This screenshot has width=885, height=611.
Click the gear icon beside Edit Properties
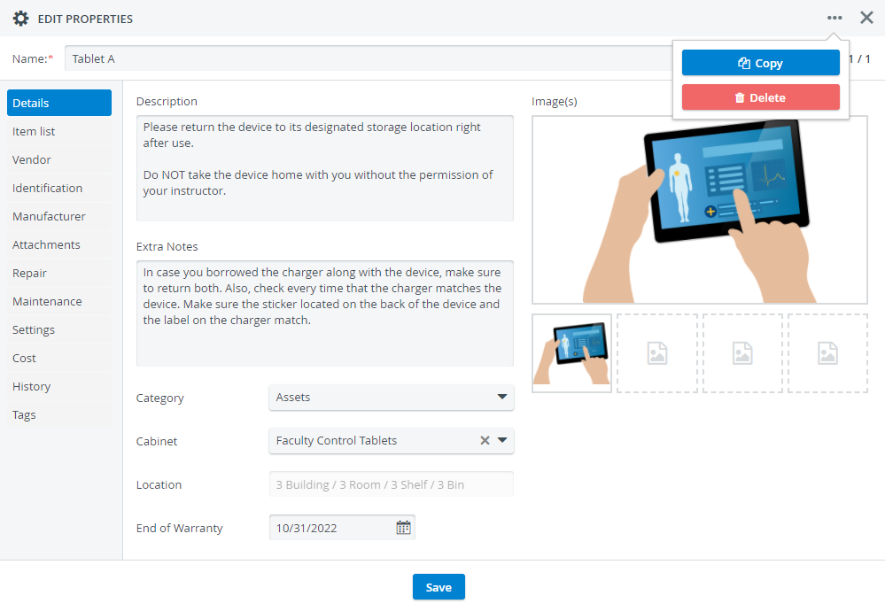click(x=21, y=19)
